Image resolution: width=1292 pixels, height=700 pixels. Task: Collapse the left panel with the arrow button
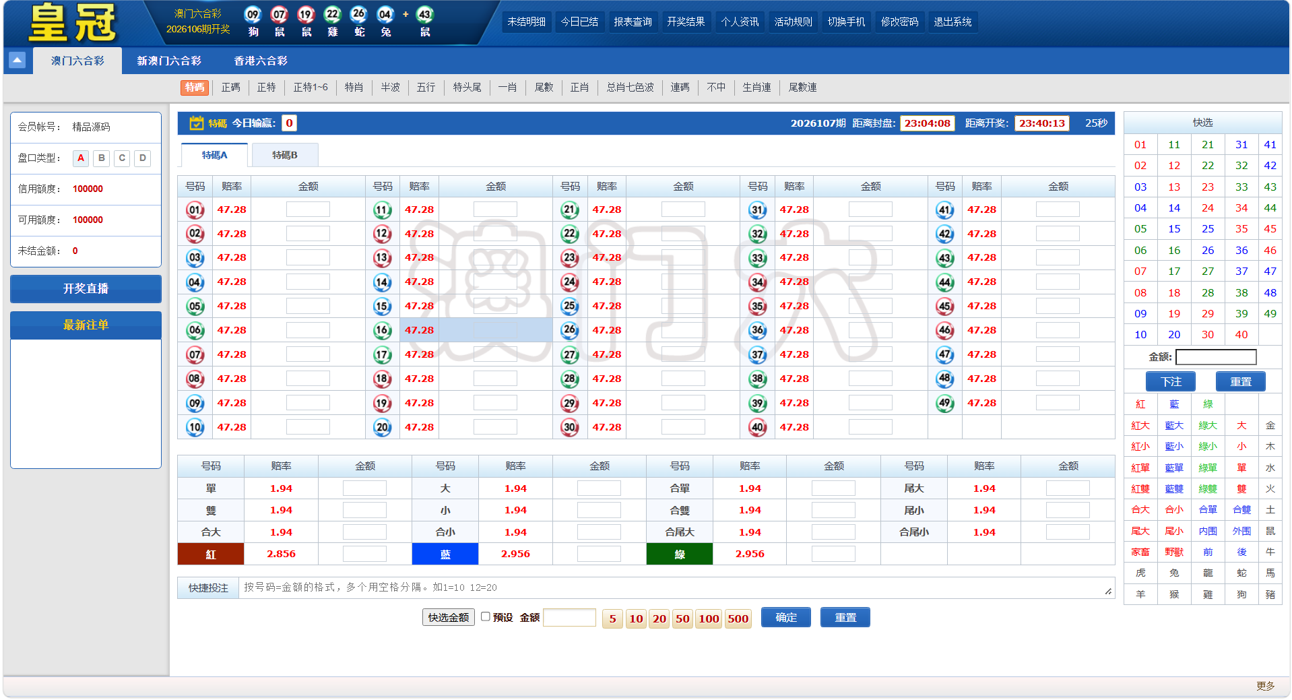click(17, 60)
